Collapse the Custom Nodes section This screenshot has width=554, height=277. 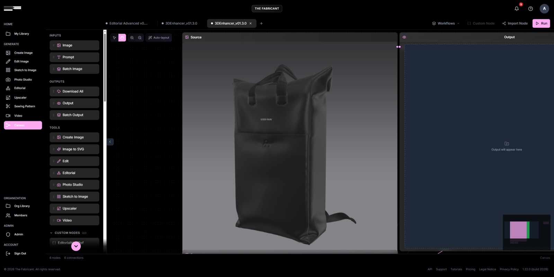51,233
